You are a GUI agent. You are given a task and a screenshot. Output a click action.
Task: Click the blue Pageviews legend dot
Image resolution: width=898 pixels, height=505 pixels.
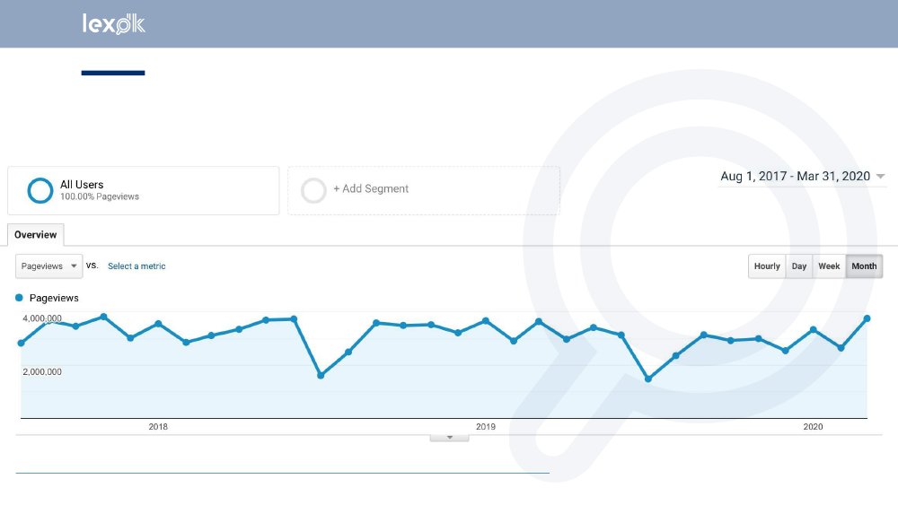(20, 298)
